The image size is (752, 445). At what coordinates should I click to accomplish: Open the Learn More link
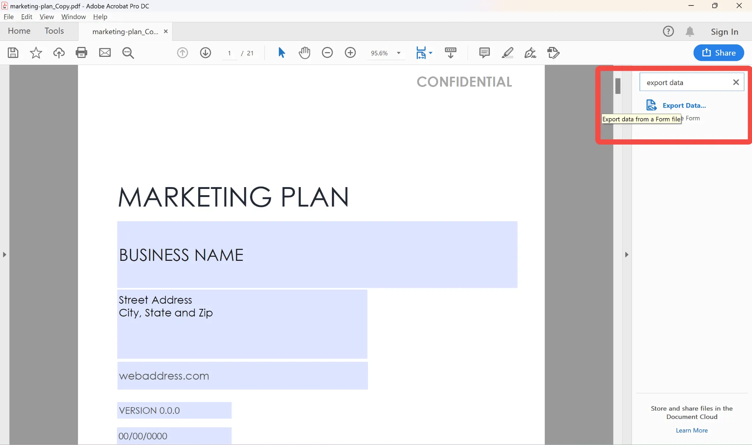(x=691, y=431)
